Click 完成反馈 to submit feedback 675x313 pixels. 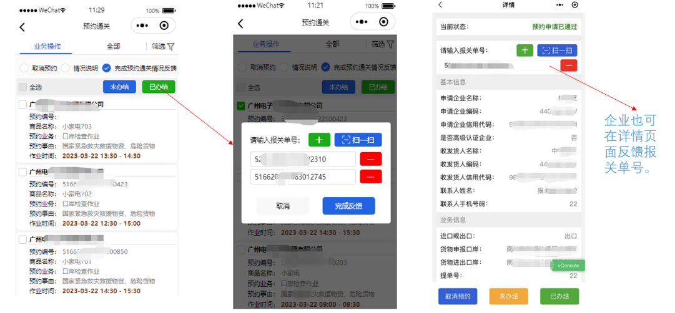348,206
